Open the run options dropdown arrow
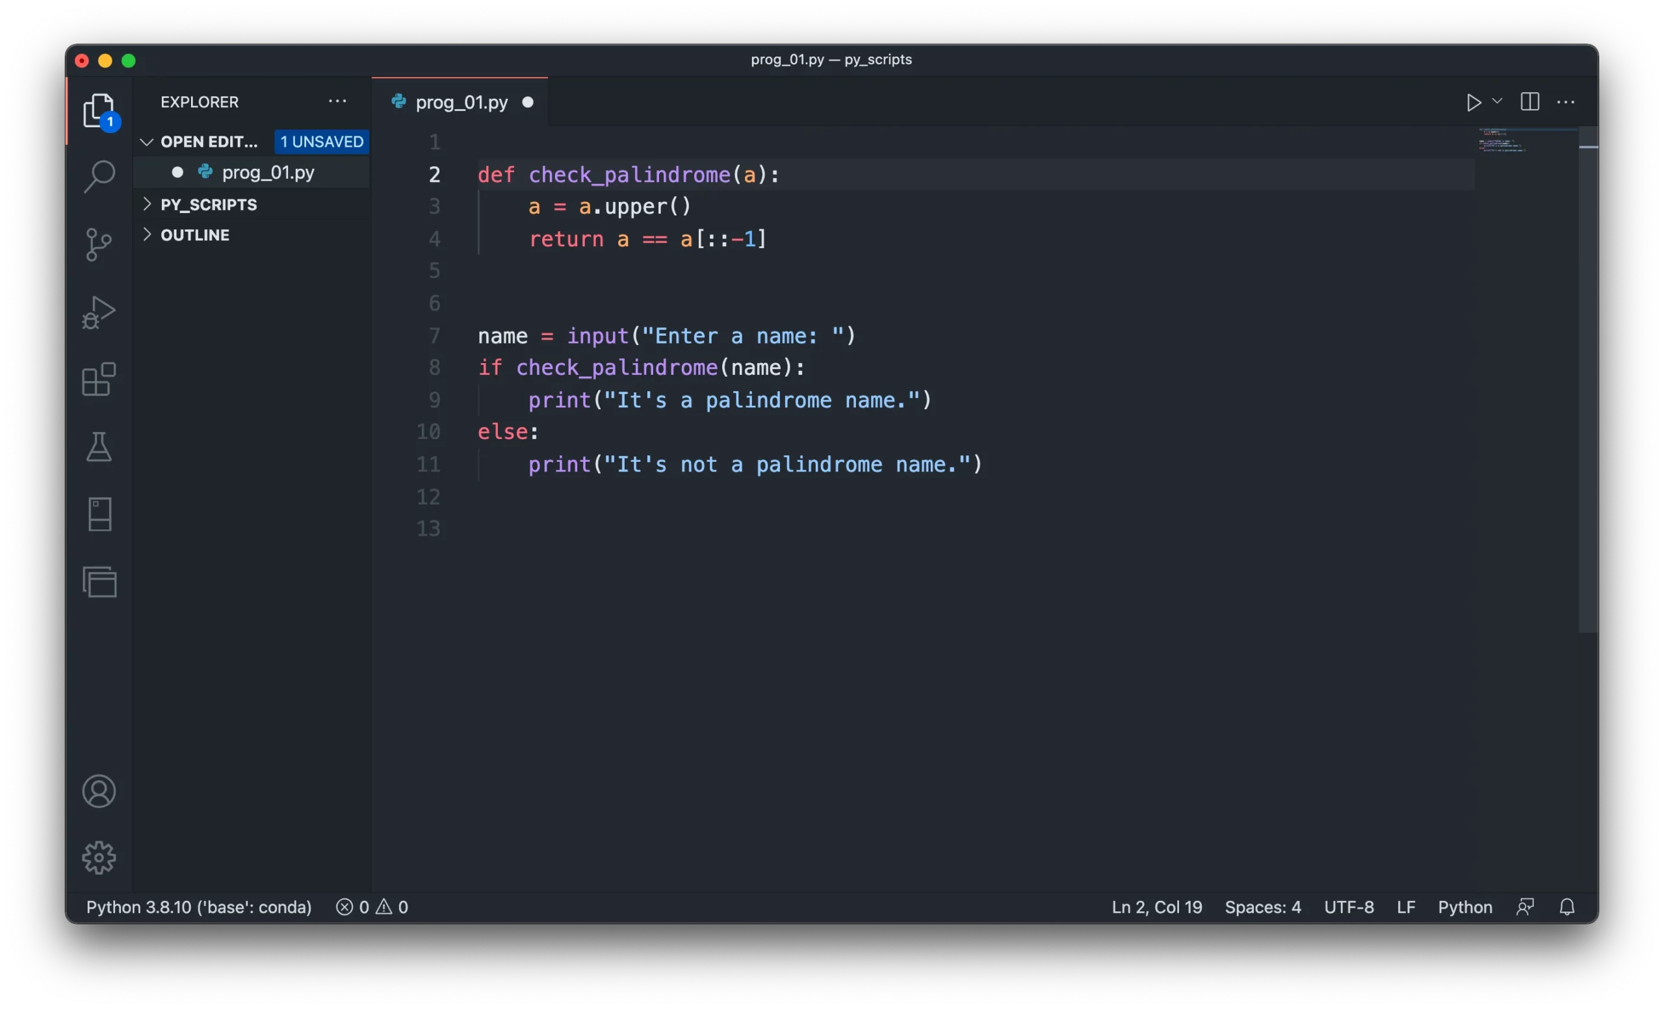Viewport: 1664px width, 1010px height. point(1497,101)
